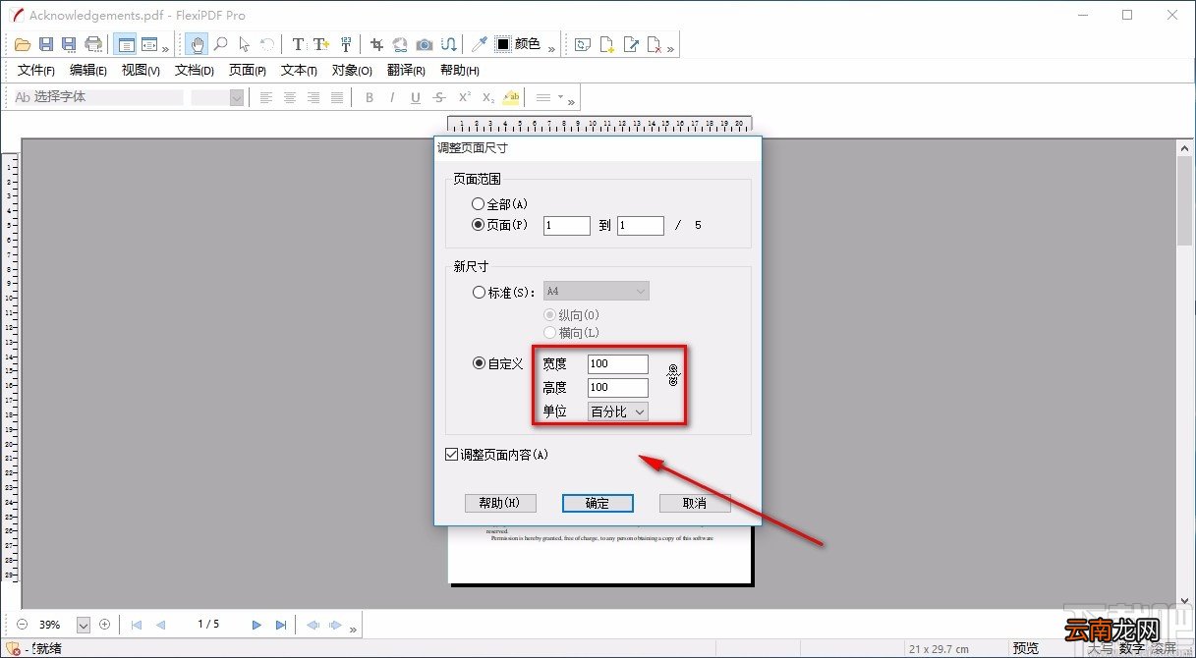Image resolution: width=1196 pixels, height=658 pixels.
Task: Click the camera snapshot icon
Action: point(425,44)
